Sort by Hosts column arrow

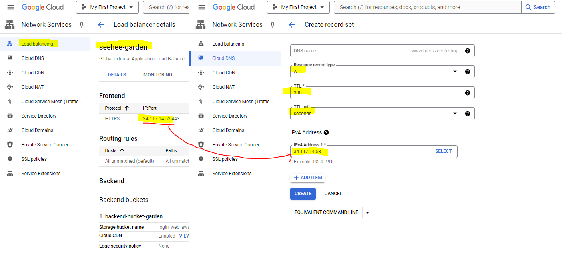(x=122, y=151)
